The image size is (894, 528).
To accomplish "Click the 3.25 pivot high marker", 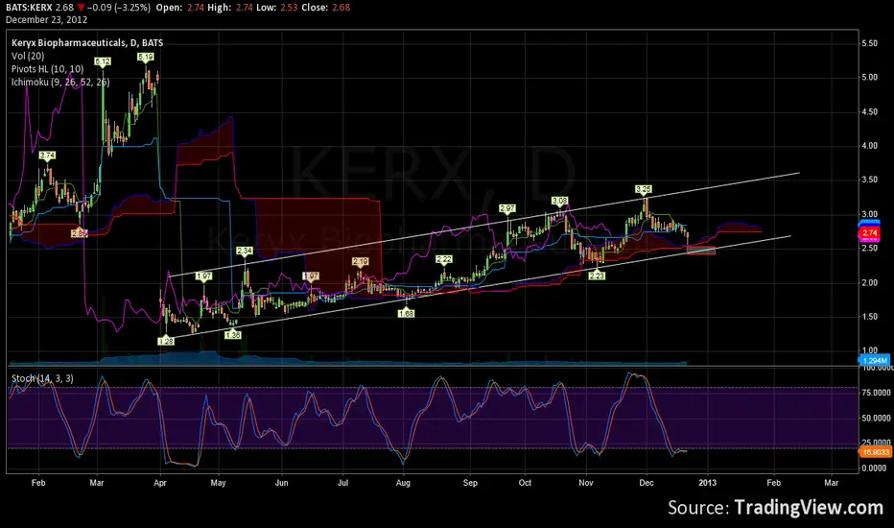I will 643,189.
